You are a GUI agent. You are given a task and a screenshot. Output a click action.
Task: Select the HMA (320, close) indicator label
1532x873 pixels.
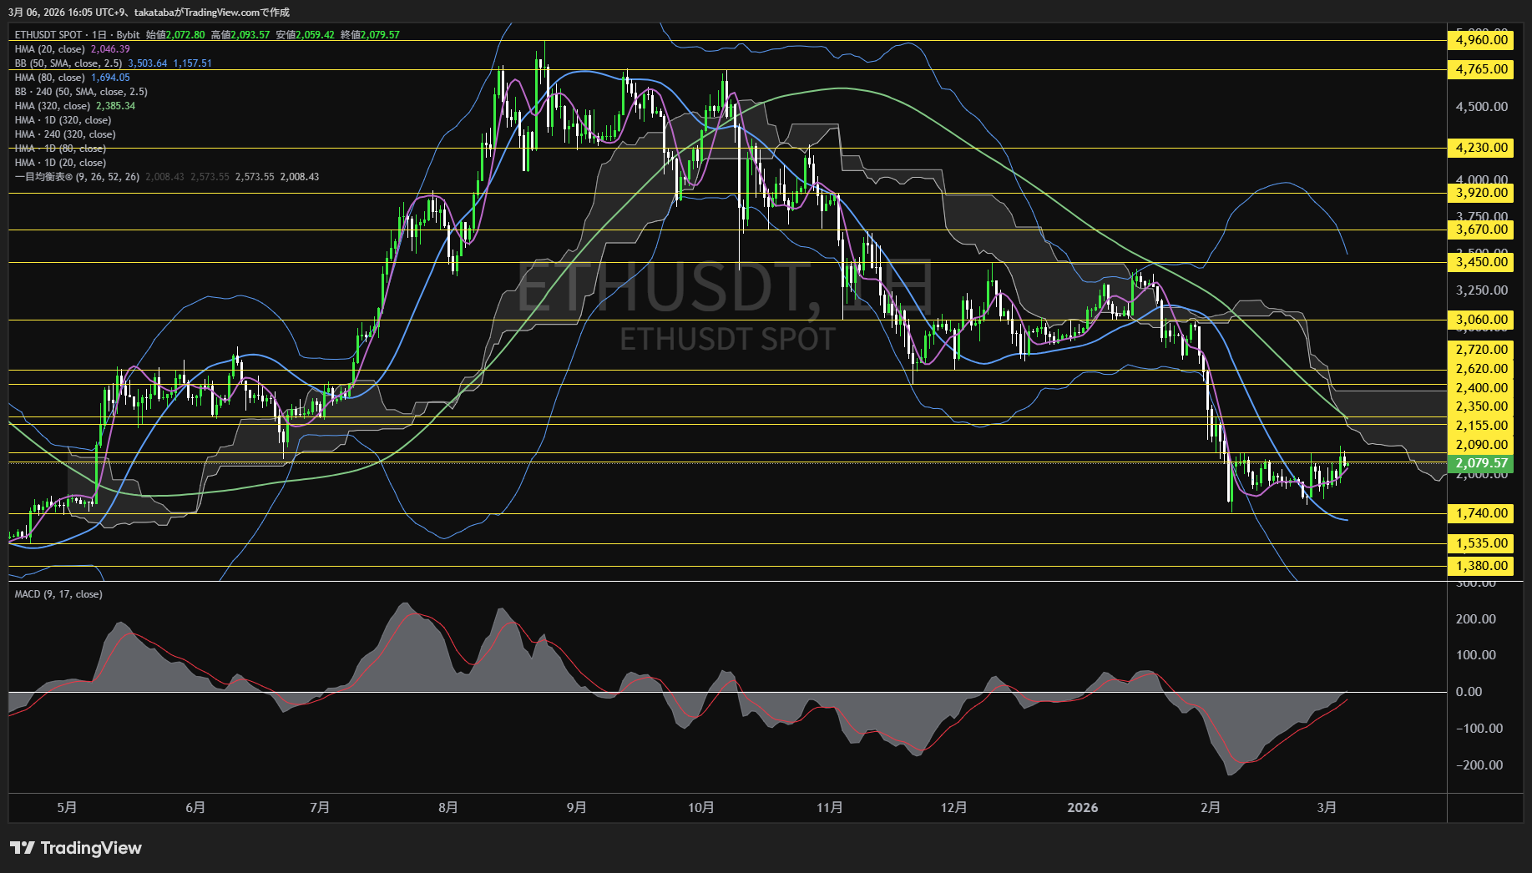(x=53, y=106)
